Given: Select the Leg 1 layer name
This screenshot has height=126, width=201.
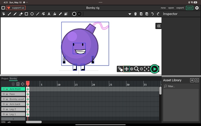Looking at the screenshot, I should pos(13,114).
